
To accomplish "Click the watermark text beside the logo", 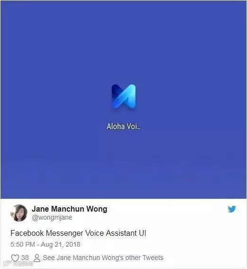I will 23,263.
